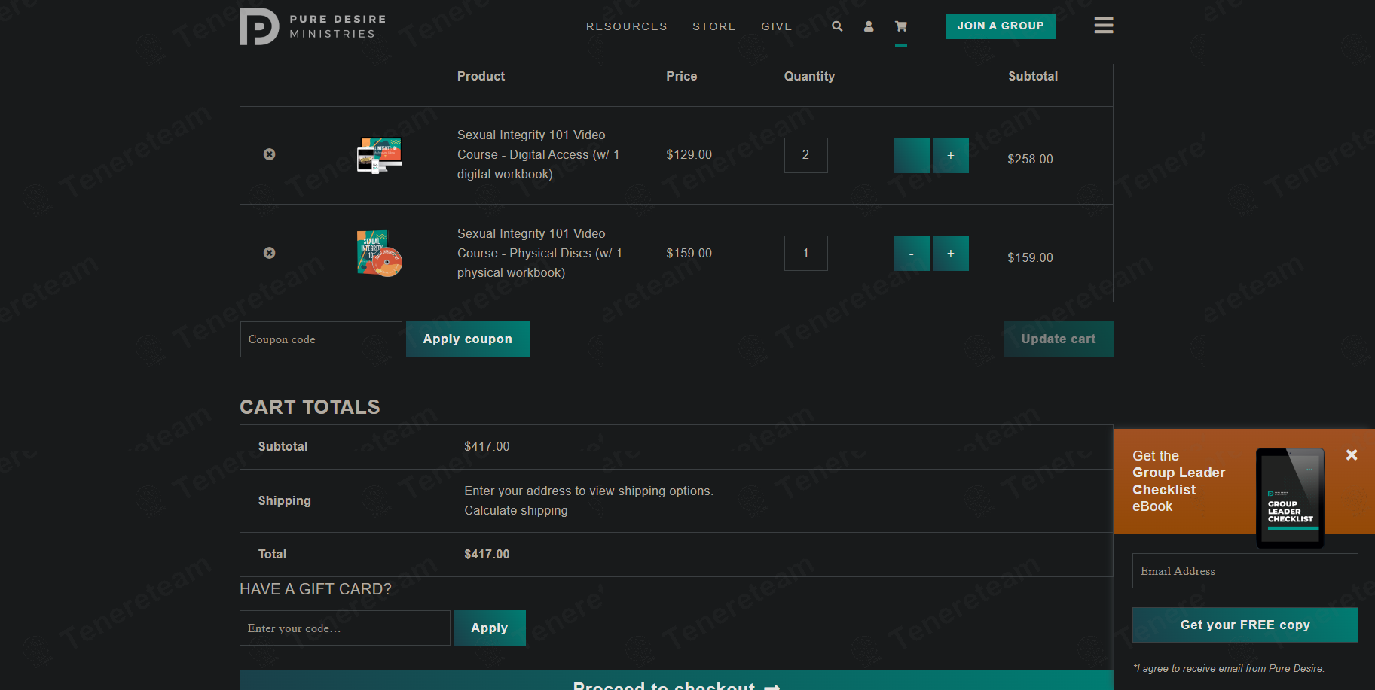The width and height of the screenshot is (1375, 690).
Task: Click the Quantity column header
Action: [x=809, y=76]
